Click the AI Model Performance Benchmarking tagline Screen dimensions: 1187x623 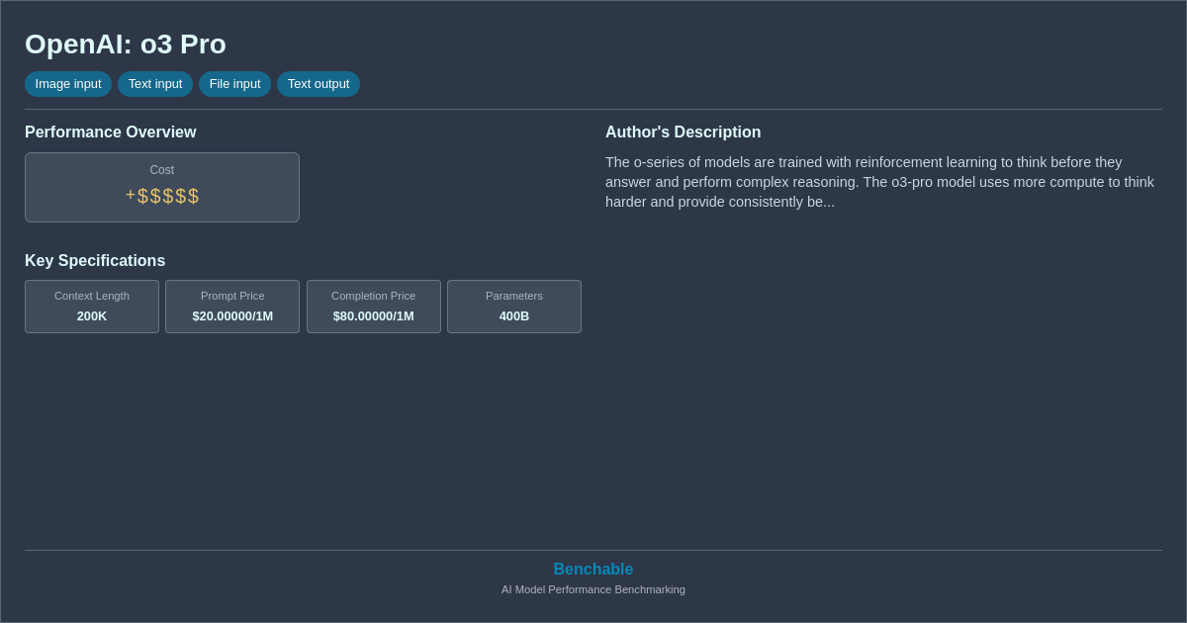[x=593, y=589]
